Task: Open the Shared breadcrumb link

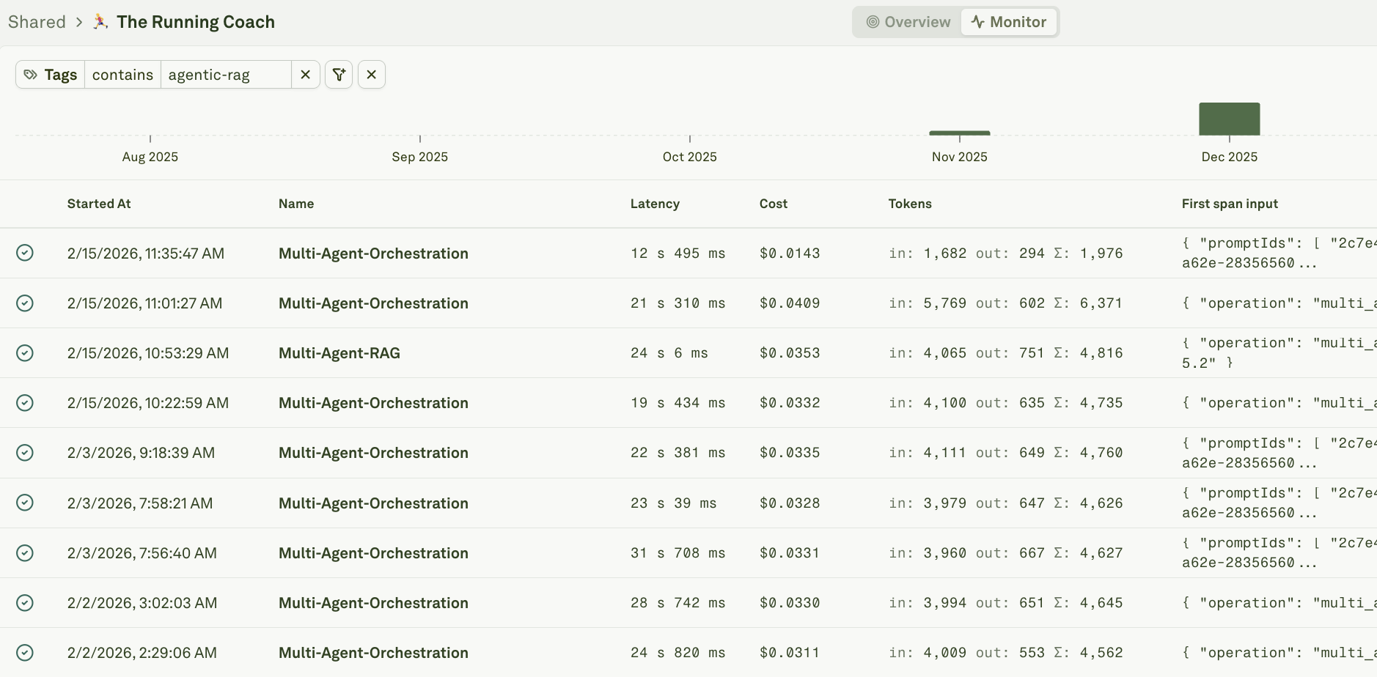Action: click(37, 22)
